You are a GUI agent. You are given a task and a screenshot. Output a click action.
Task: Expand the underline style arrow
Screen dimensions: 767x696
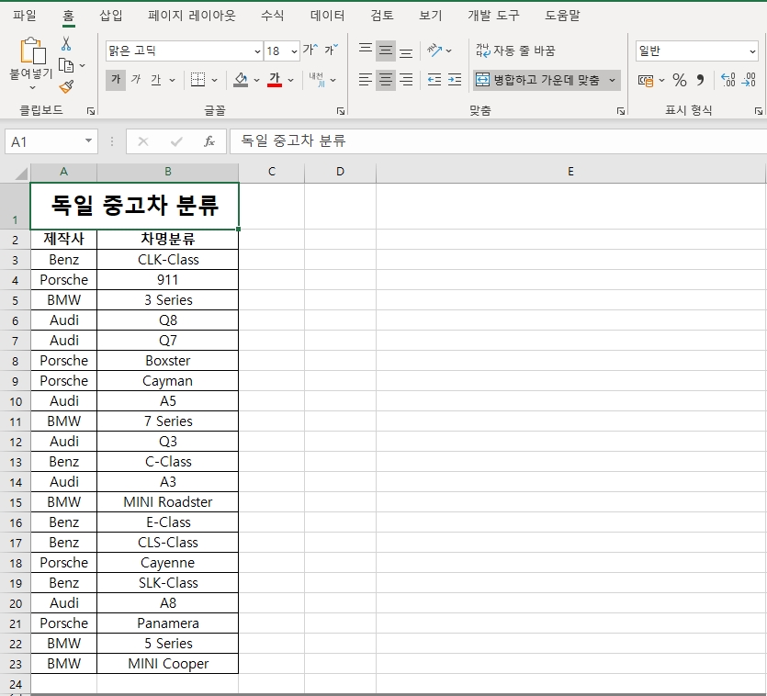172,80
